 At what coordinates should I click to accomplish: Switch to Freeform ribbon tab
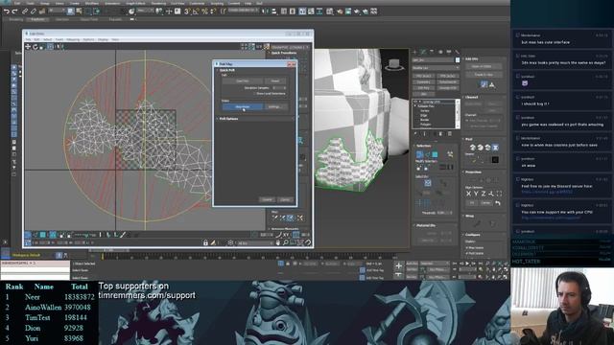click(37, 19)
